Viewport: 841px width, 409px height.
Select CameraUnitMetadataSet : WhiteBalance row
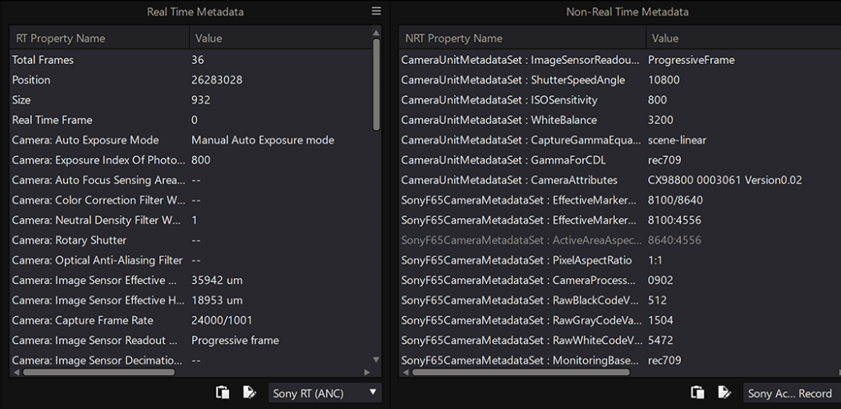(x=620, y=120)
